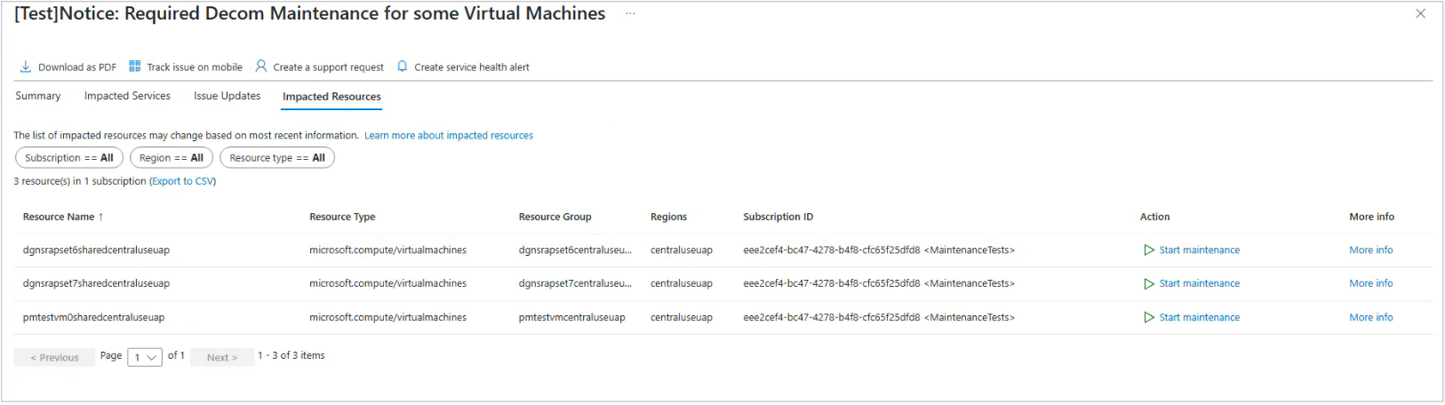Click the play icon for dgnsrapset6sharedcentraluseuap maintenance

pos(1149,250)
